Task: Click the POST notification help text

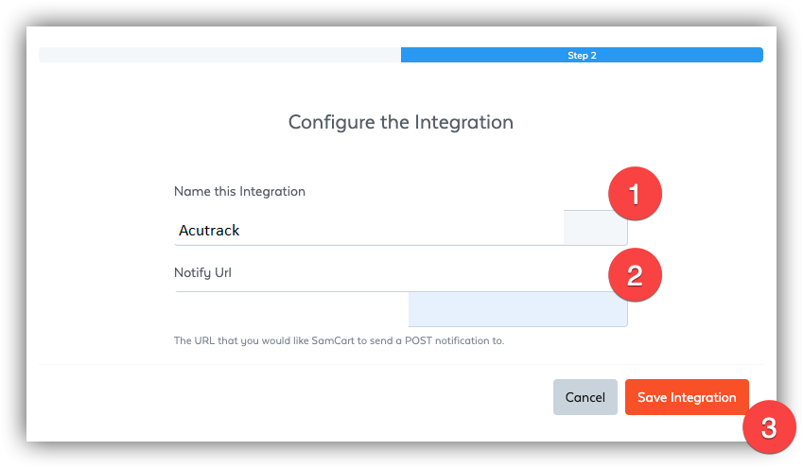Action: pos(339,340)
